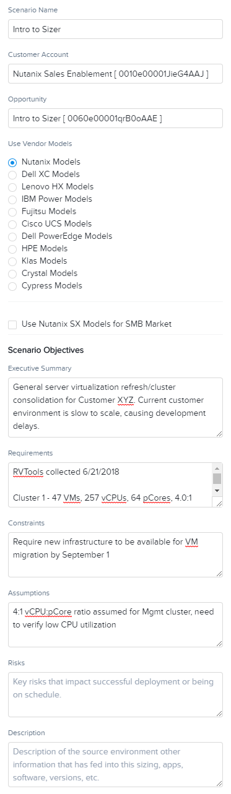This screenshot has height=794, width=231.
Task: Choose Lenovo HX Models vendor
Action: click(x=12, y=187)
